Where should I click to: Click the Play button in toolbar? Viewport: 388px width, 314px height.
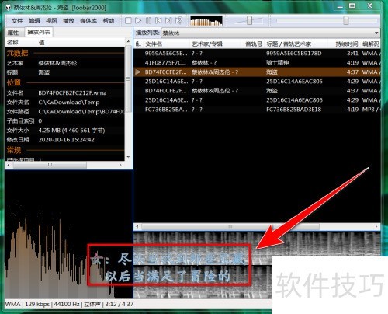(138, 21)
